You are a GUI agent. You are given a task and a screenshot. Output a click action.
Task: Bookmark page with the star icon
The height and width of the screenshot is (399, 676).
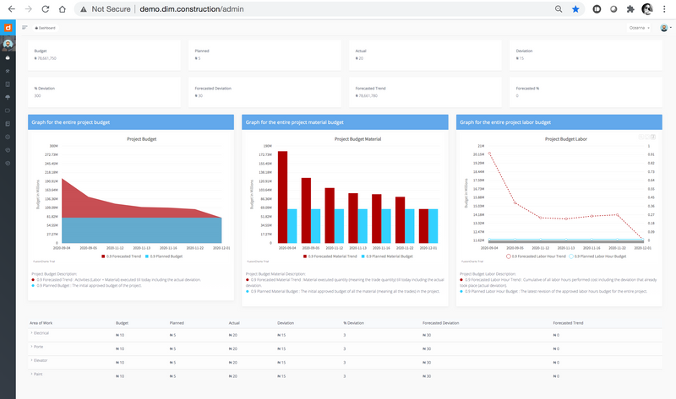(575, 8)
